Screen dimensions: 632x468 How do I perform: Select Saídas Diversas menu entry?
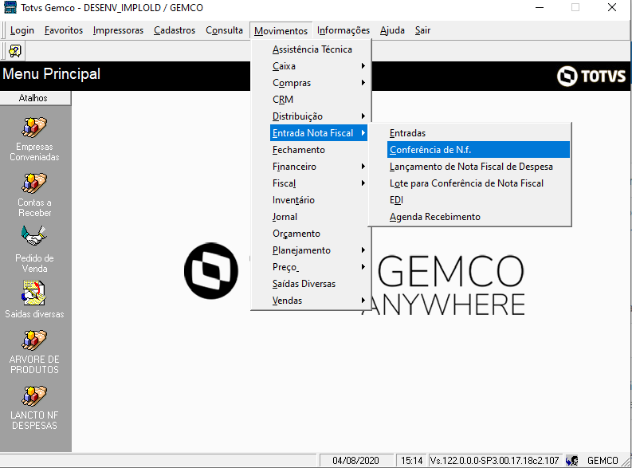point(319,284)
